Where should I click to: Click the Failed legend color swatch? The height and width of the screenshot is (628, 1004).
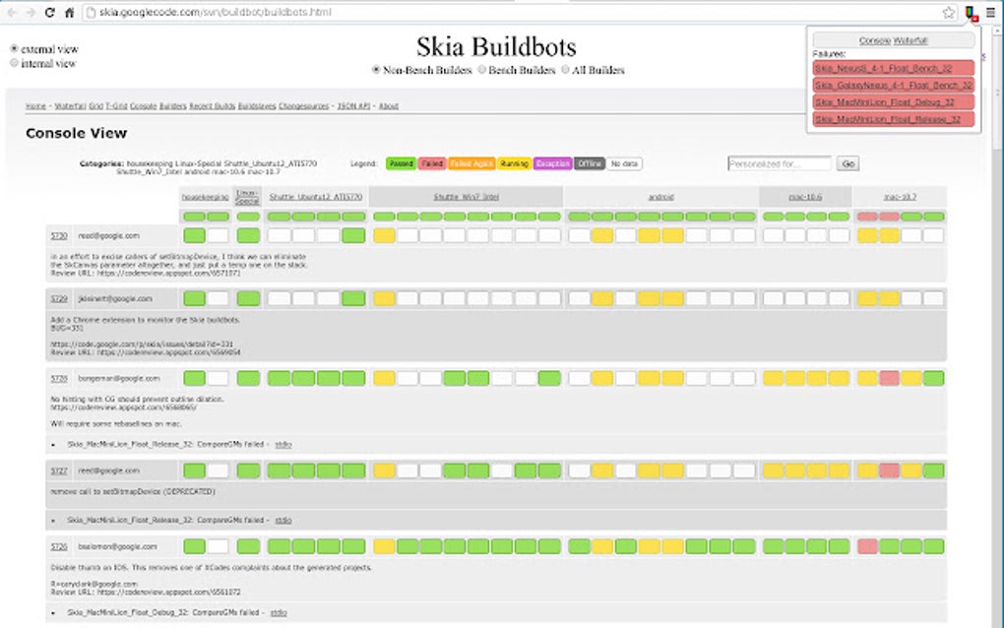(x=431, y=163)
